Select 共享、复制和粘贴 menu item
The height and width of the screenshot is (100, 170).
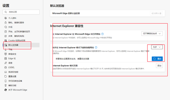click(21, 36)
